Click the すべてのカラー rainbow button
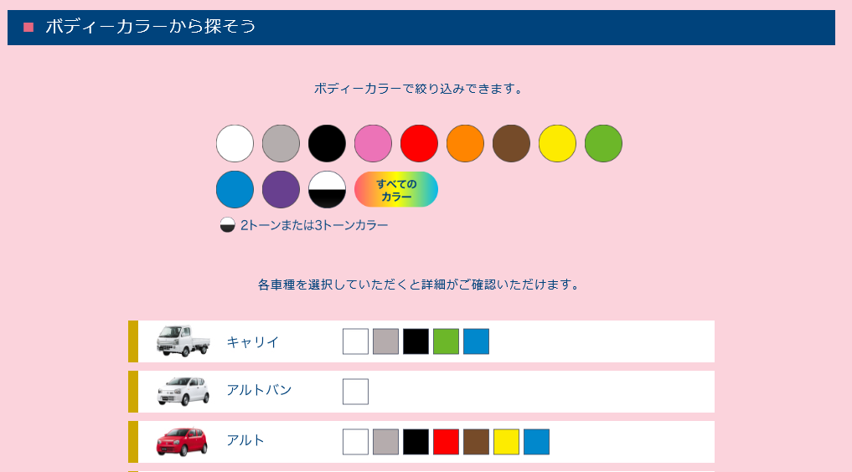Image resolution: width=852 pixels, height=472 pixels. [x=396, y=190]
